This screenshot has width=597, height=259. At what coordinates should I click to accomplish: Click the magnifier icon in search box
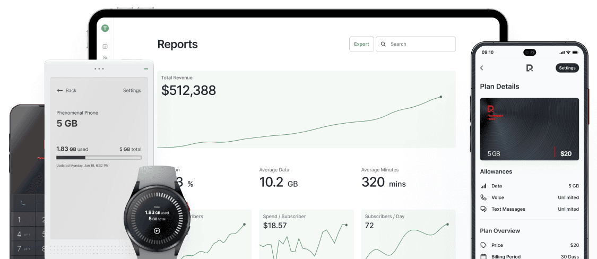click(384, 44)
